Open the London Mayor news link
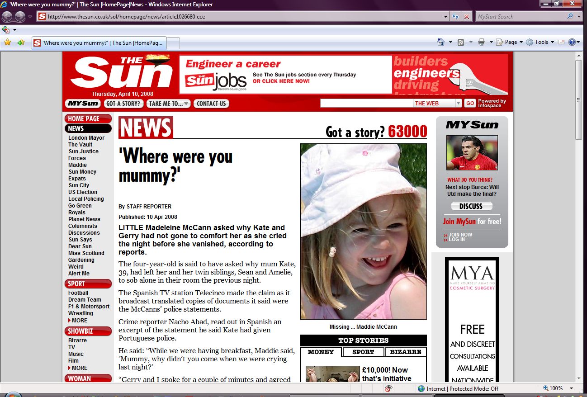587x397 pixels. point(86,138)
